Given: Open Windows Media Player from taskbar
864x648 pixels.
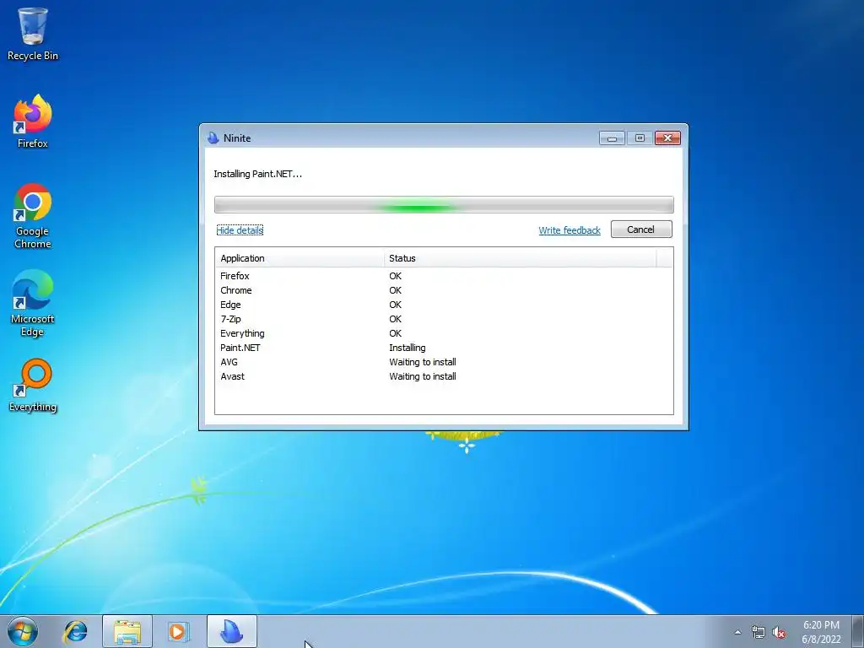Looking at the screenshot, I should click(179, 631).
